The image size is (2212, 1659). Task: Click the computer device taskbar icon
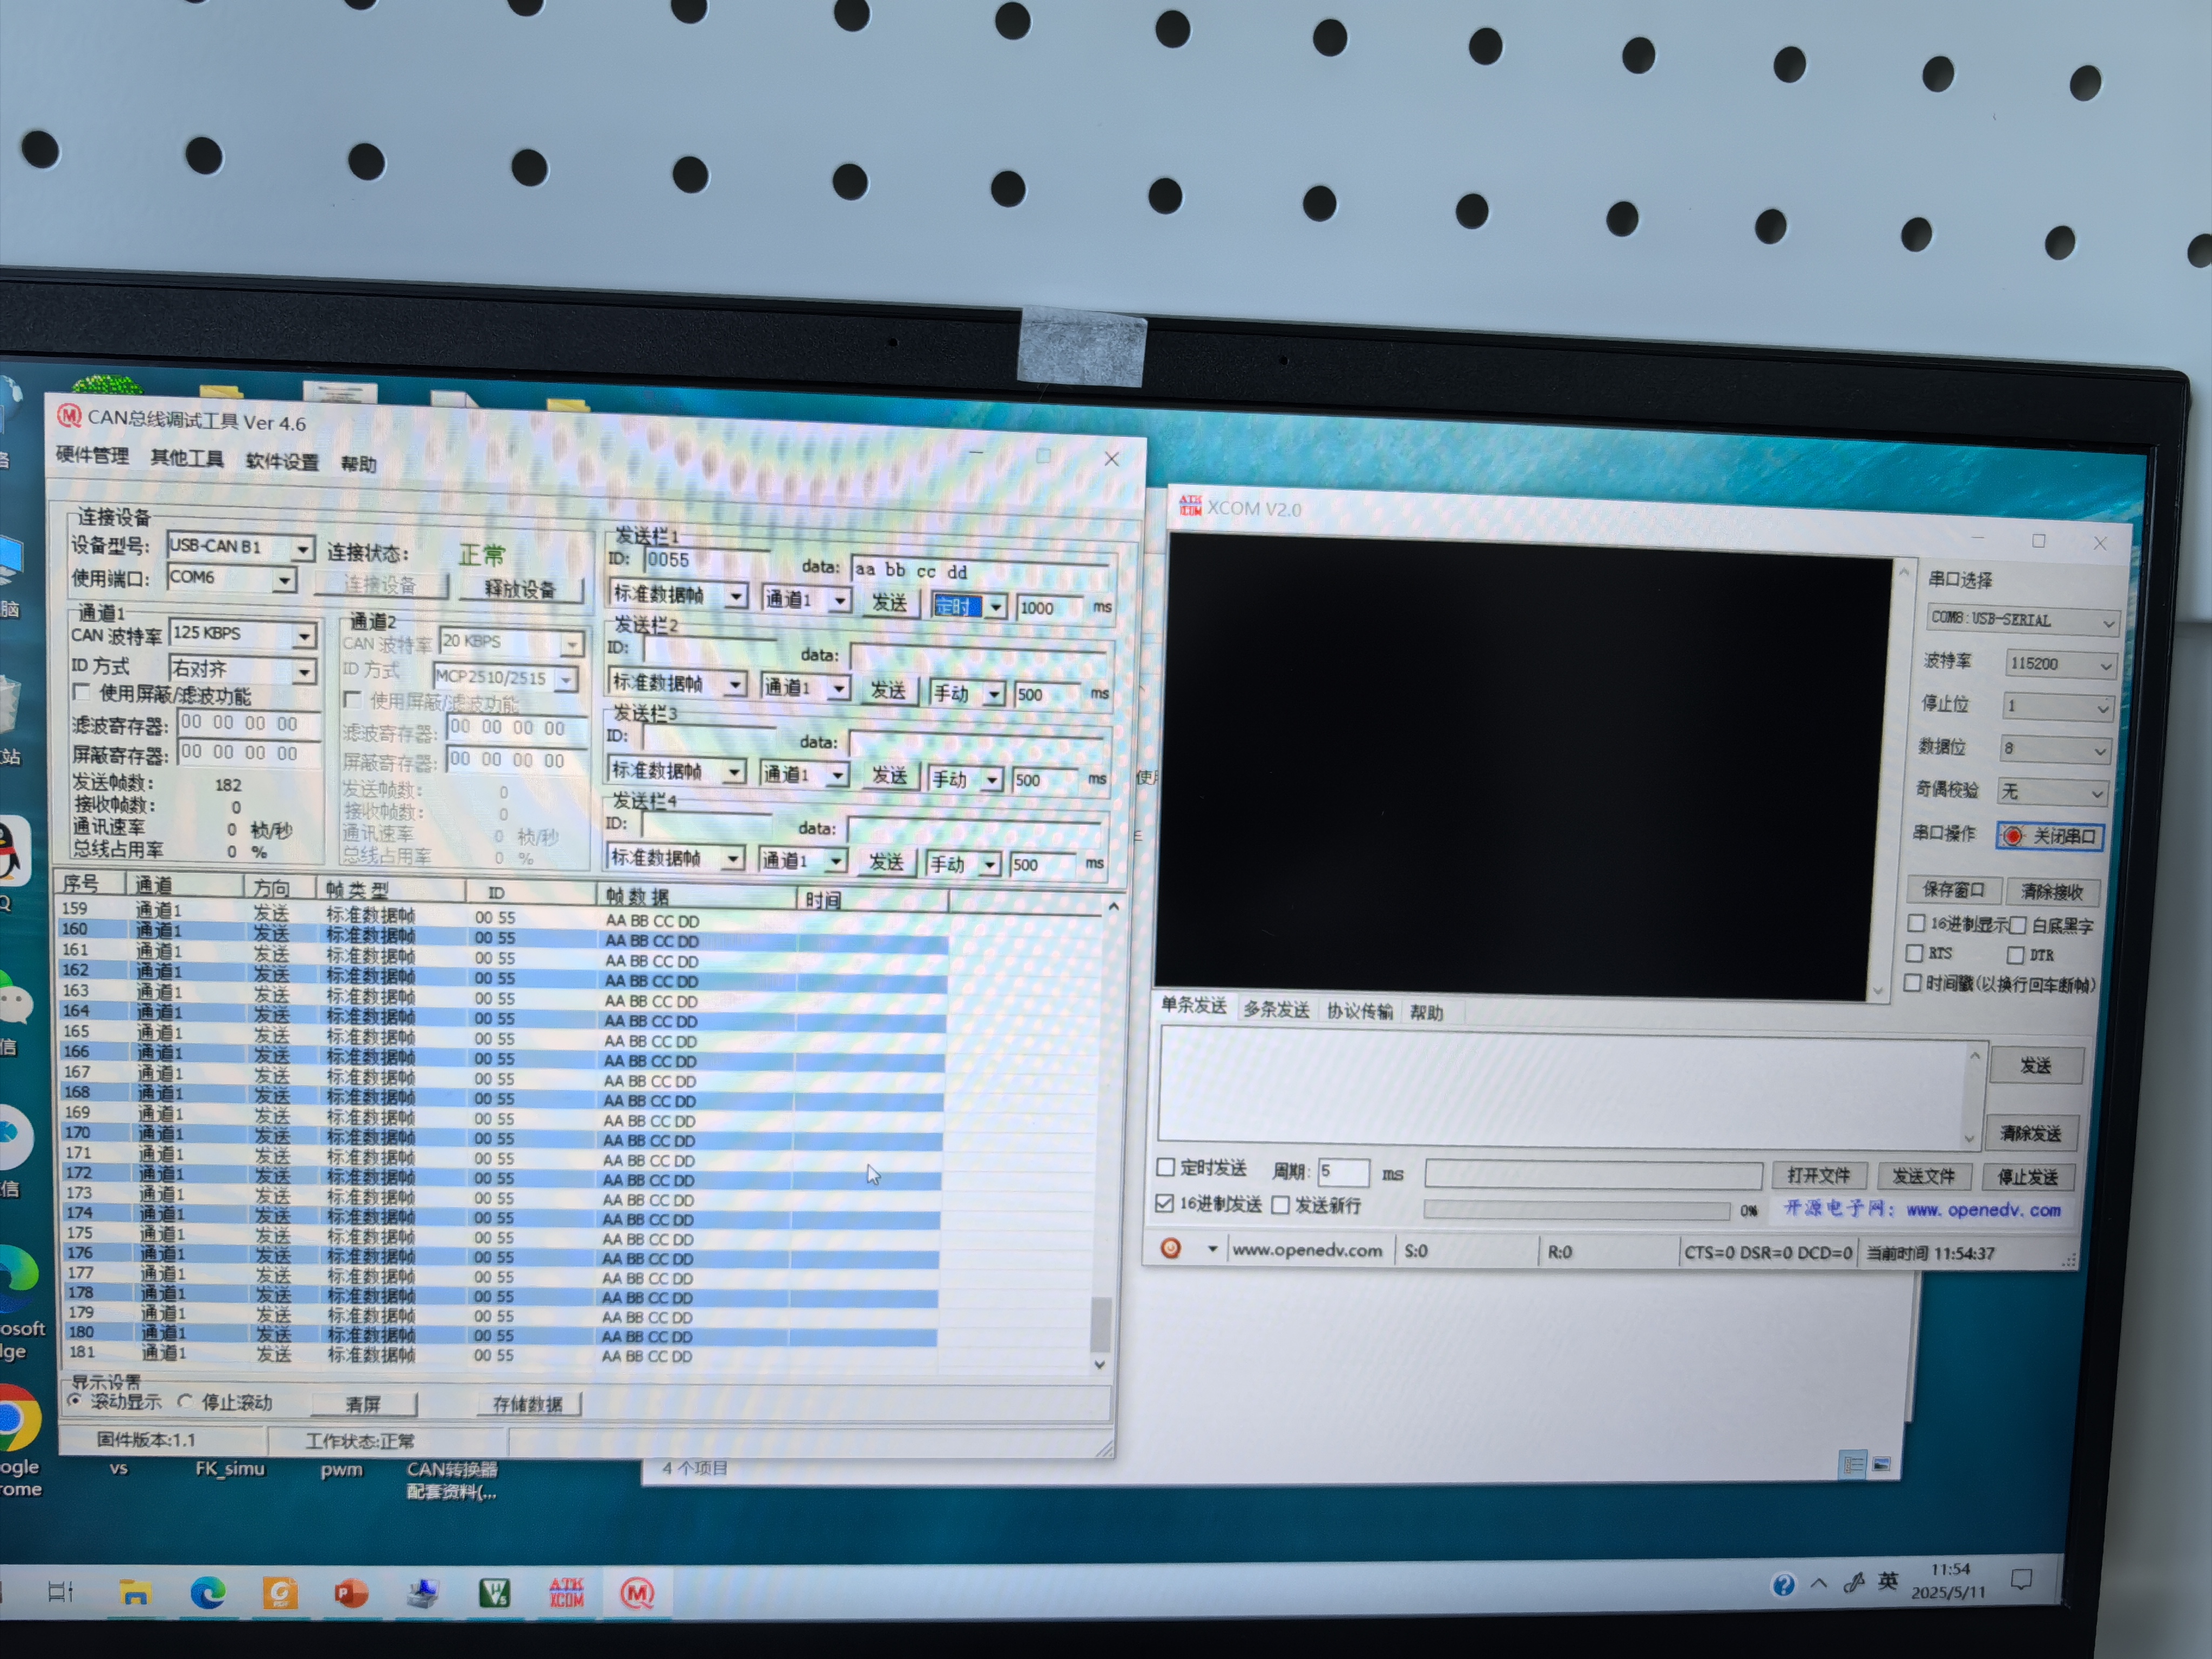click(x=423, y=1592)
